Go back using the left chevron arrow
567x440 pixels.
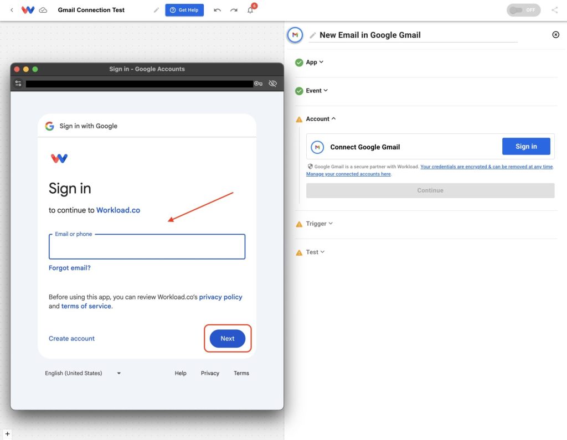tap(12, 10)
